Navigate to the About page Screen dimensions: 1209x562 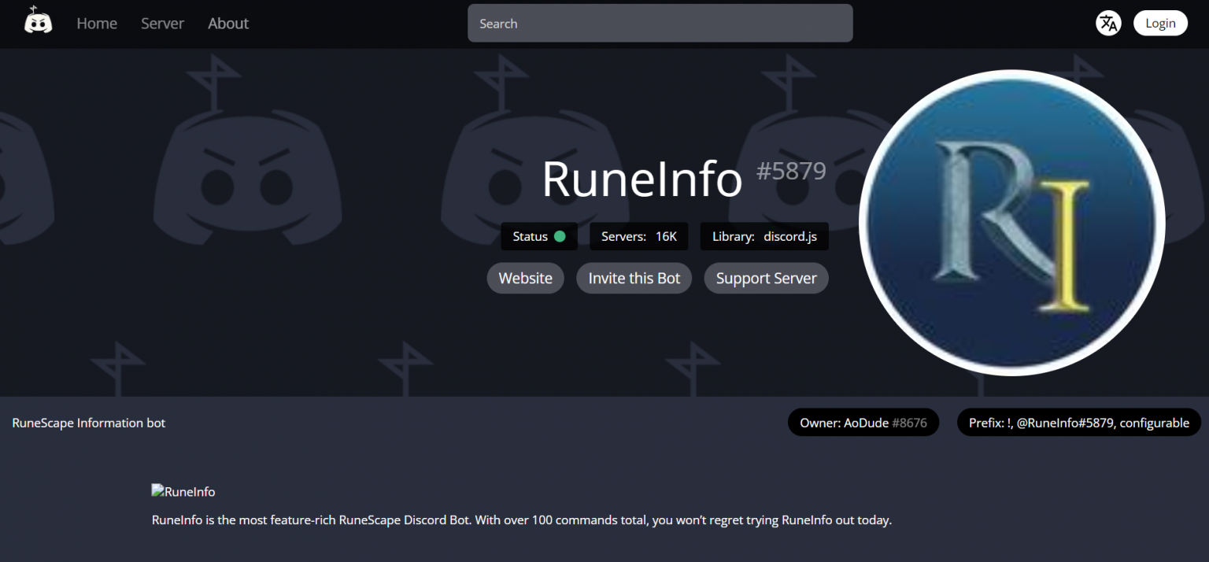coord(227,23)
